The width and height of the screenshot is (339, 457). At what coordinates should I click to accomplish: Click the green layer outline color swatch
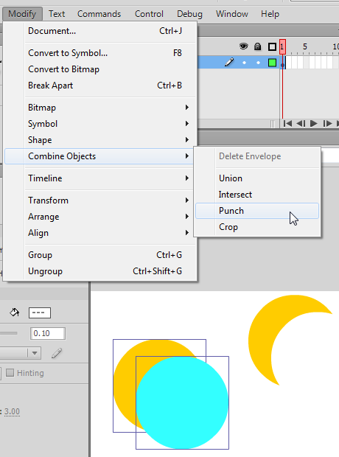tap(272, 63)
